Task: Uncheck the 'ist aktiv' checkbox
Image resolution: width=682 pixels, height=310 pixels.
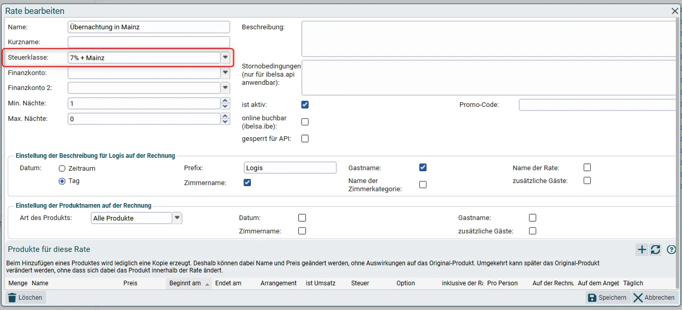Action: 305,105
